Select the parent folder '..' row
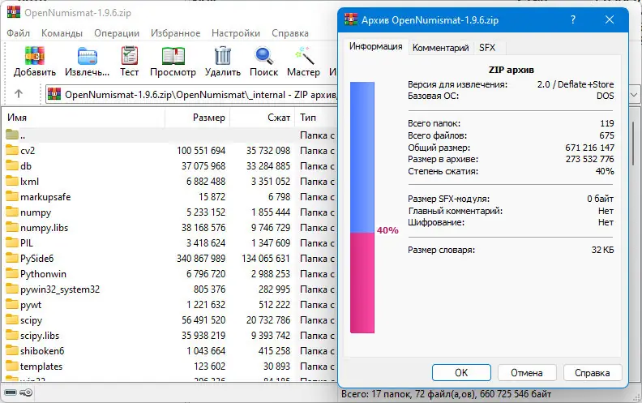Image resolution: width=642 pixels, height=403 pixels. [170, 135]
